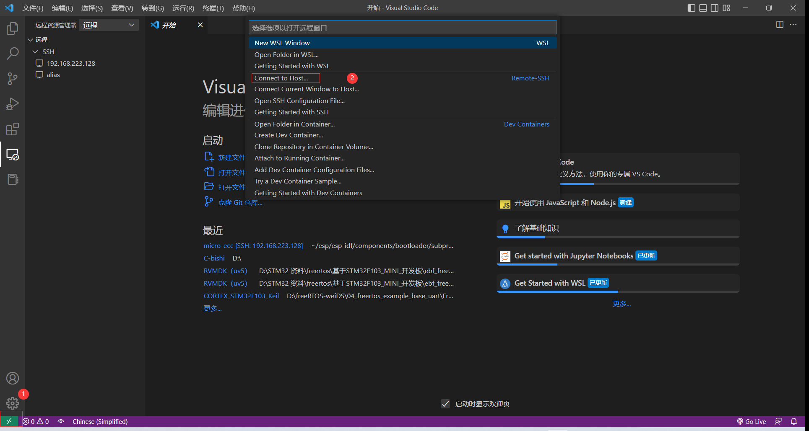Open Get started with Jupyter Notebooks walkthrough
This screenshot has height=431, width=809.
tap(618, 256)
